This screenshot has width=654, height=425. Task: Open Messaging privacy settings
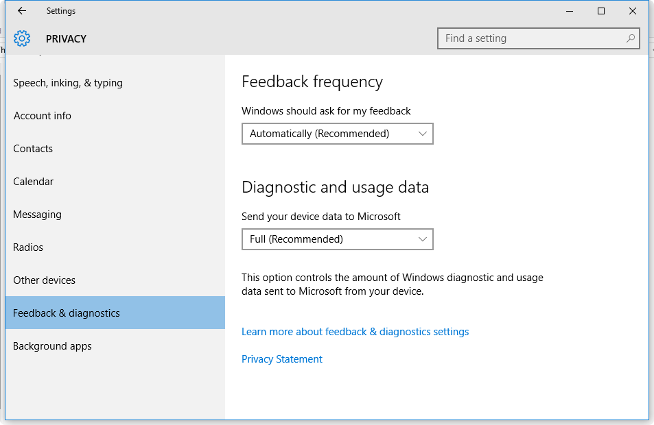click(x=38, y=215)
